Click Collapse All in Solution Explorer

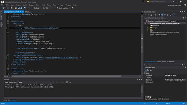pyautogui.click(x=165, y=15)
